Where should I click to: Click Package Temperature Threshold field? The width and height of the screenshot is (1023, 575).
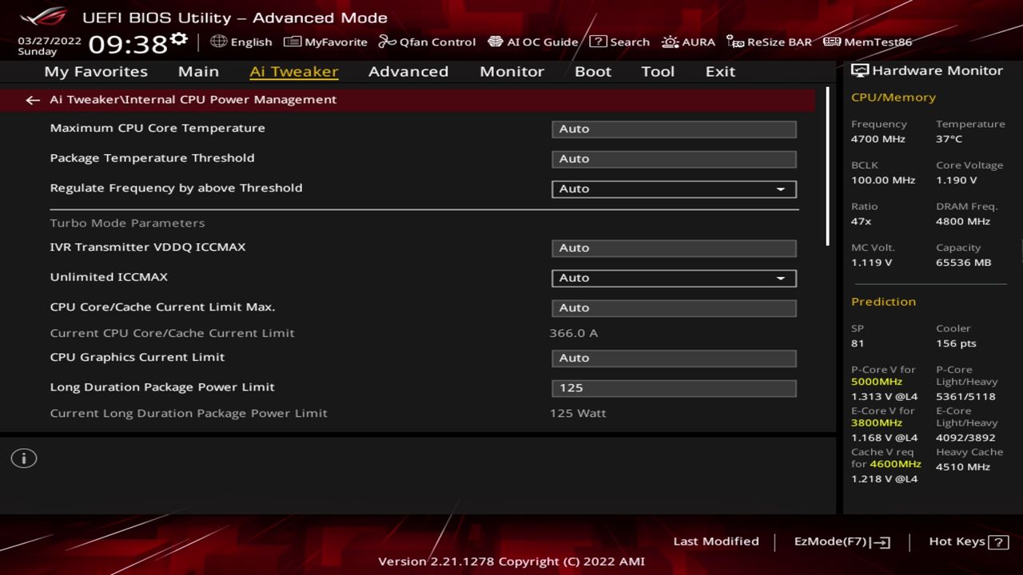click(674, 159)
